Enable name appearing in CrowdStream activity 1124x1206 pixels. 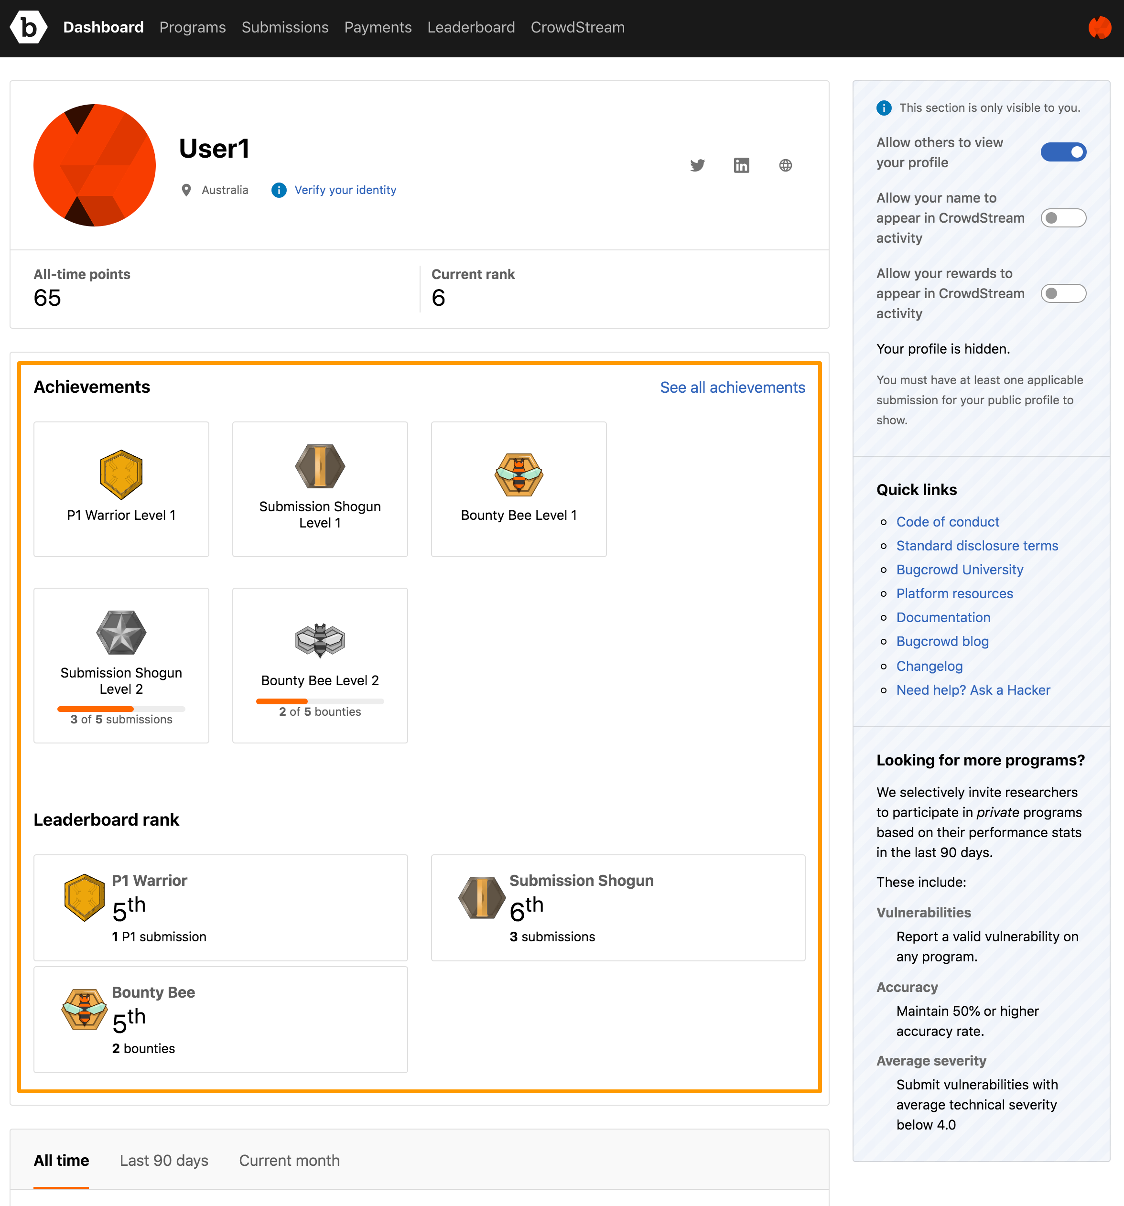click(x=1063, y=218)
